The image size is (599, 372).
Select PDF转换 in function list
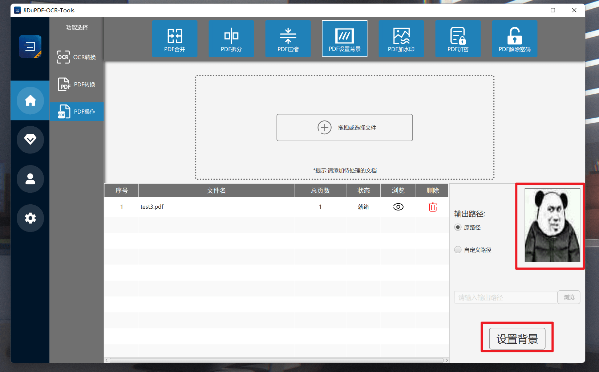click(x=77, y=84)
